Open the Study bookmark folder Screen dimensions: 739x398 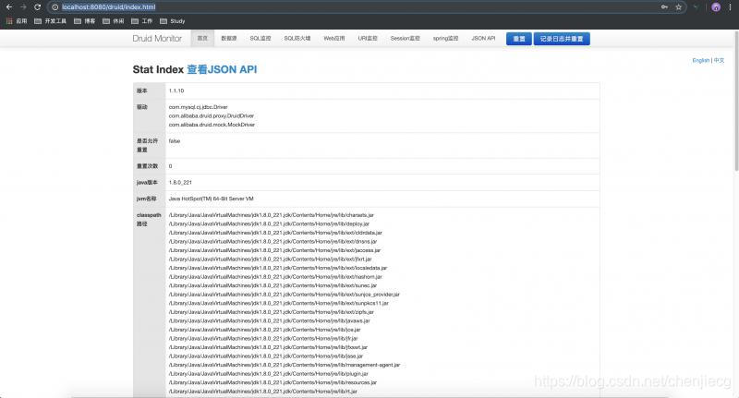[173, 21]
